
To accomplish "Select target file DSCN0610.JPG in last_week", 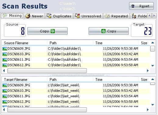I will [x=76, y=91].
